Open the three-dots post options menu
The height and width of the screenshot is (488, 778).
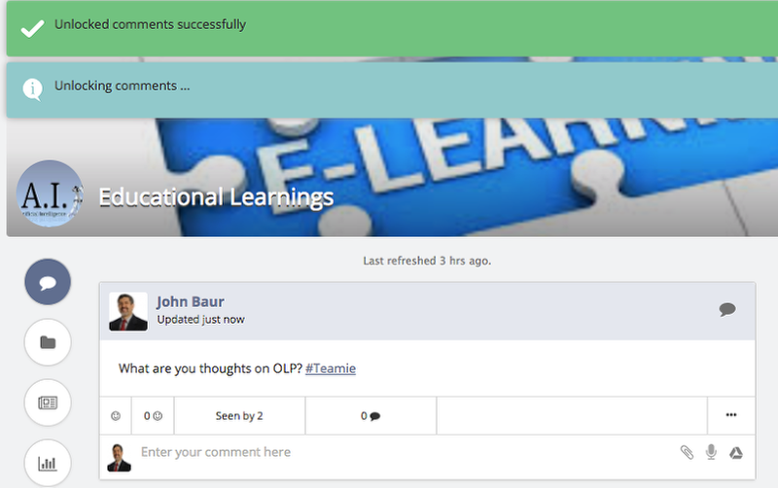tap(731, 415)
